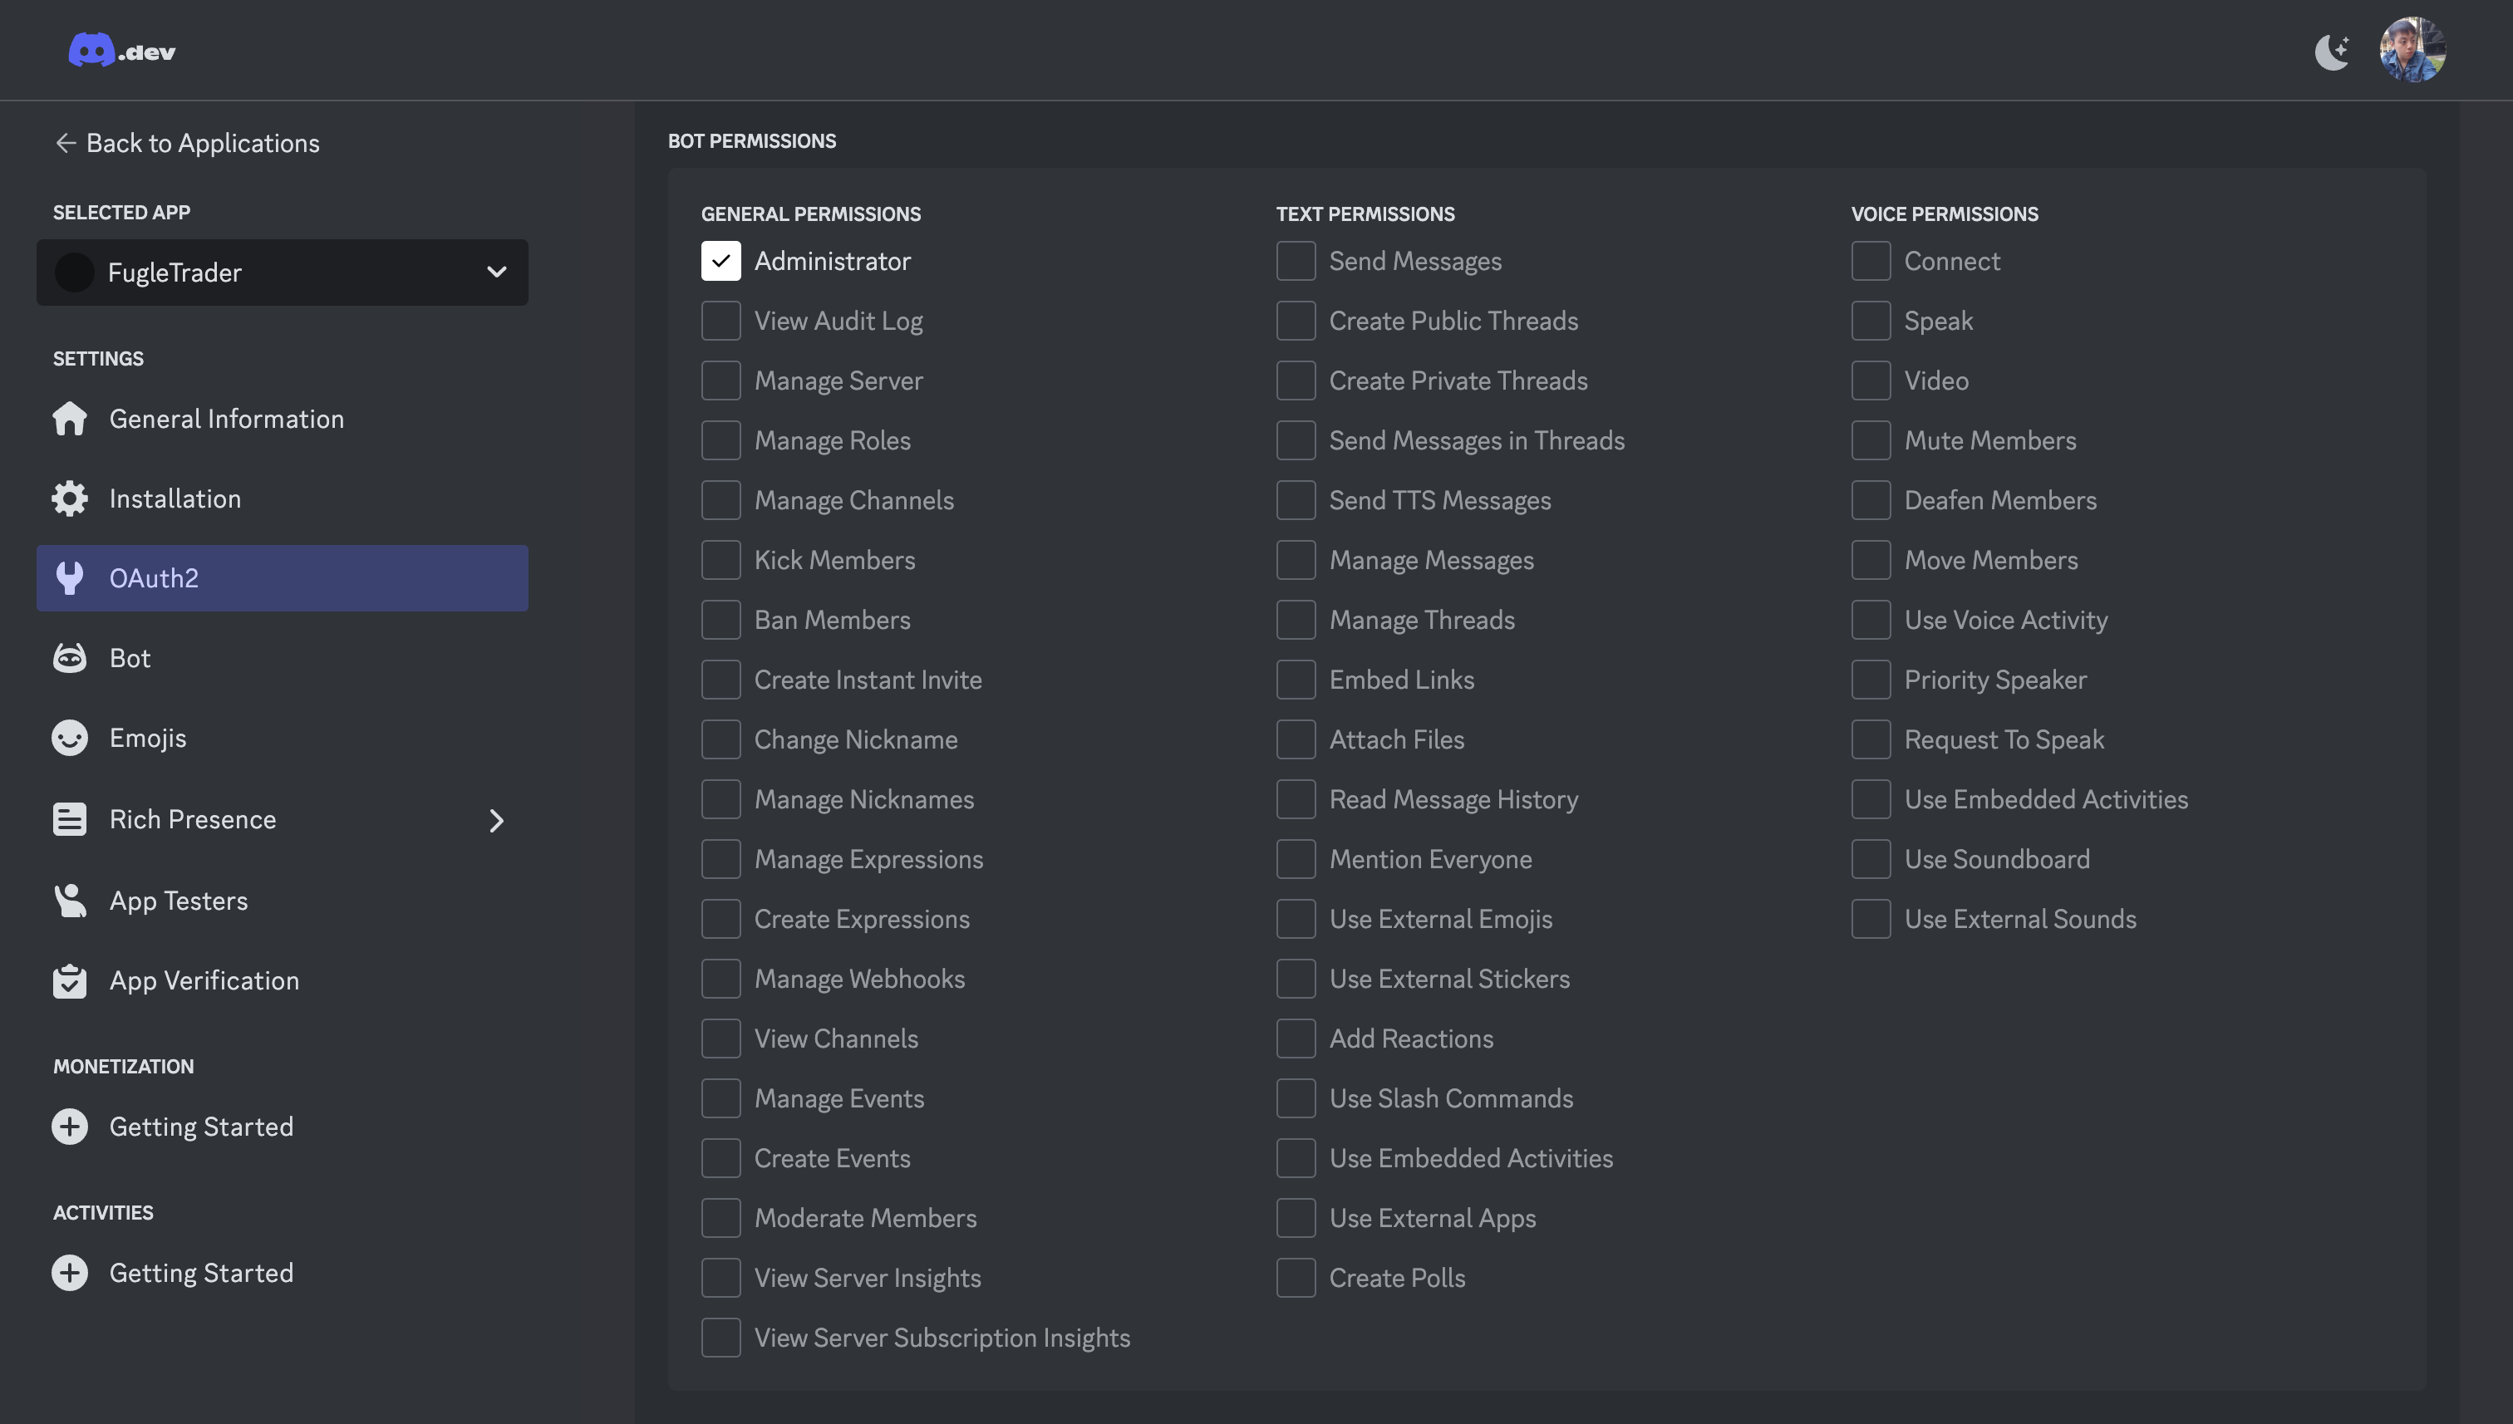The width and height of the screenshot is (2513, 1424).
Task: Tick Request To Speak checkbox
Action: tap(1871, 739)
